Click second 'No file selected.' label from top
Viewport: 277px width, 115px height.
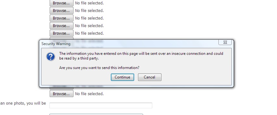(89, 10)
